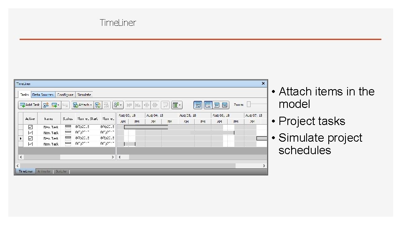Uncheck Active for task starting 8/3/2018
401x225 pixels.
tap(30, 127)
